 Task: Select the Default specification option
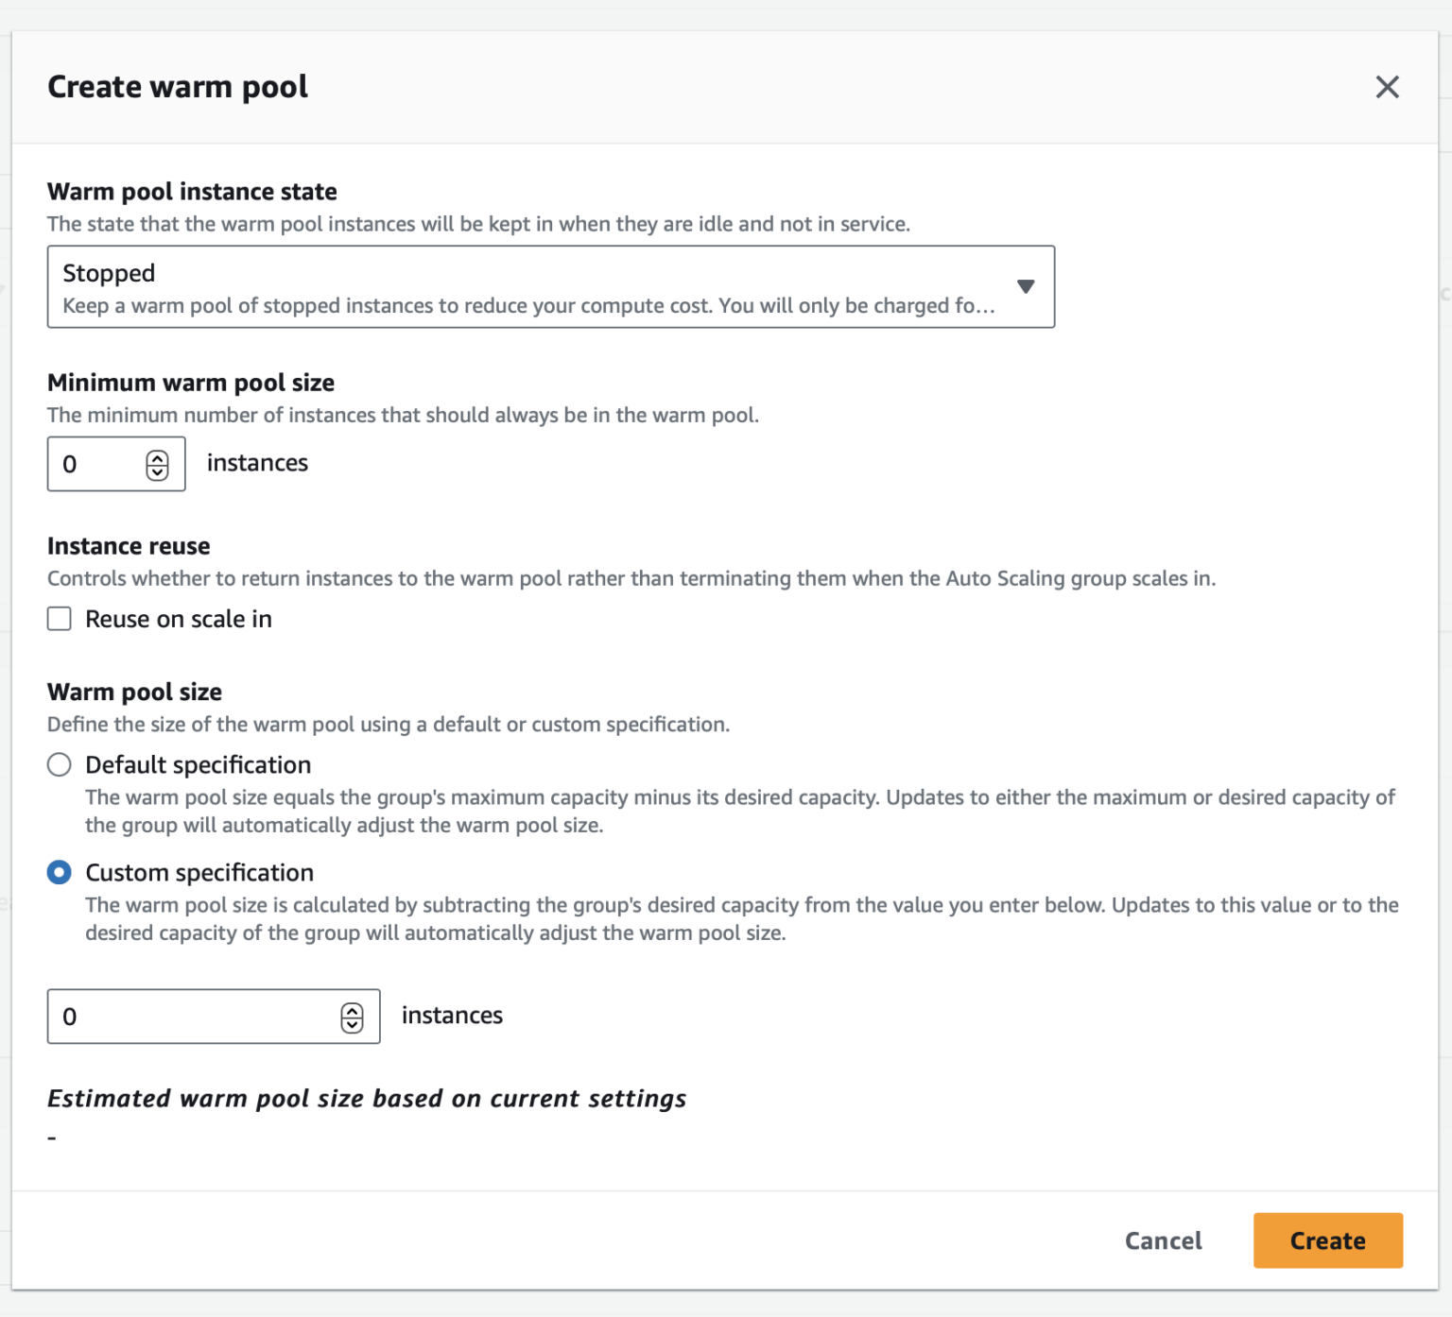59,764
